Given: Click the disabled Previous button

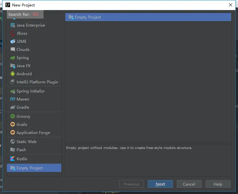Looking at the screenshot, I should tap(131, 184).
